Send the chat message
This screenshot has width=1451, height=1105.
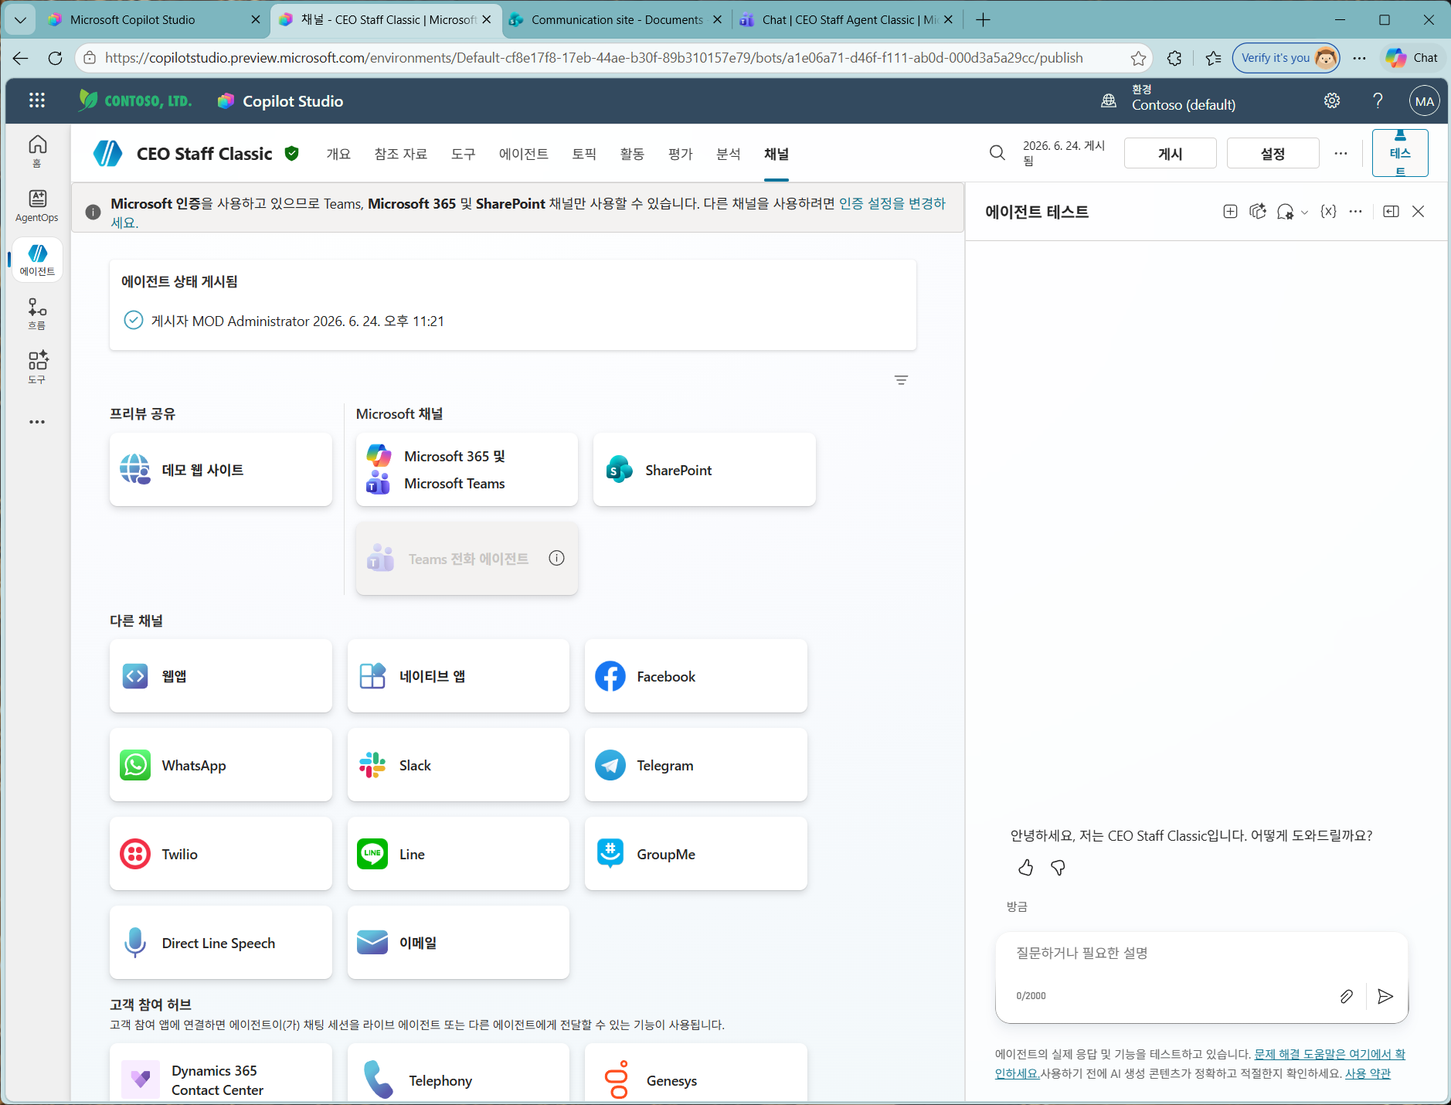pyautogui.click(x=1386, y=996)
